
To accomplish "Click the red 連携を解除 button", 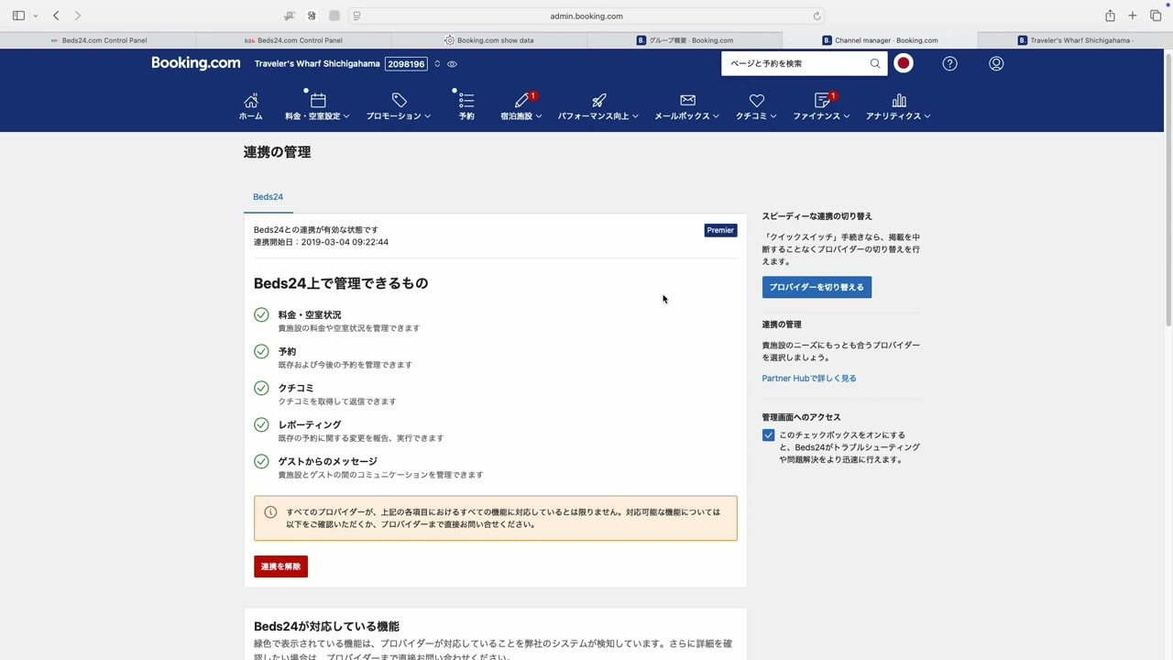I will pyautogui.click(x=280, y=566).
